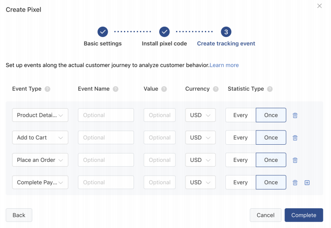This screenshot has width=331, height=228.
Task: Set Product Detail statistic to Every
Action: coord(240,116)
